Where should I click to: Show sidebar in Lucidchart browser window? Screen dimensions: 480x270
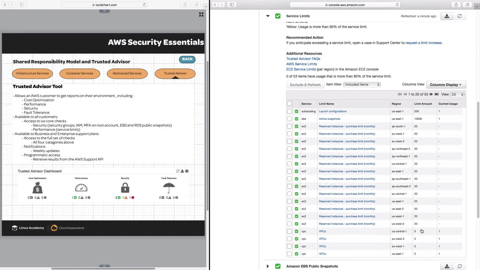click(22, 5)
